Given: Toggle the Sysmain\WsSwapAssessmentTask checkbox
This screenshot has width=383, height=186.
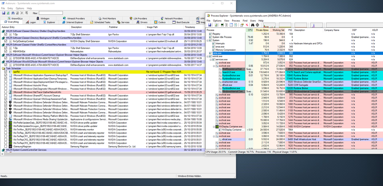Looking at the screenshot, I should 6,99.
